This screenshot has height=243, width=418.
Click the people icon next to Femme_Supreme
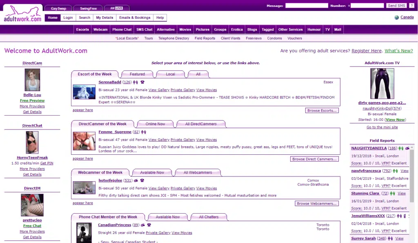coord(143,132)
